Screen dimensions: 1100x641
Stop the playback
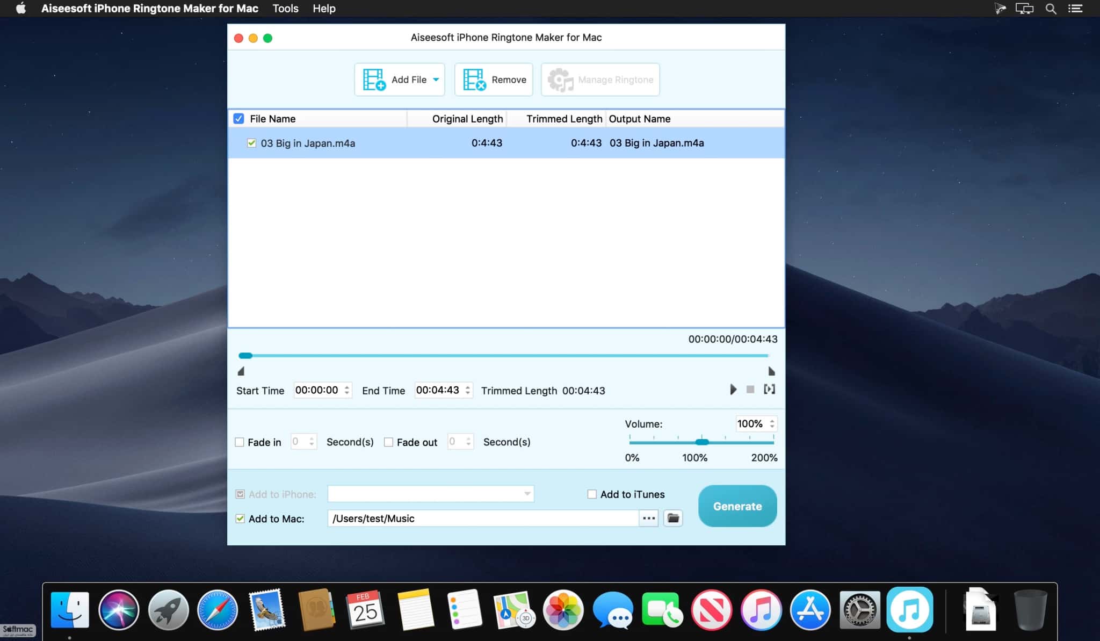750,390
